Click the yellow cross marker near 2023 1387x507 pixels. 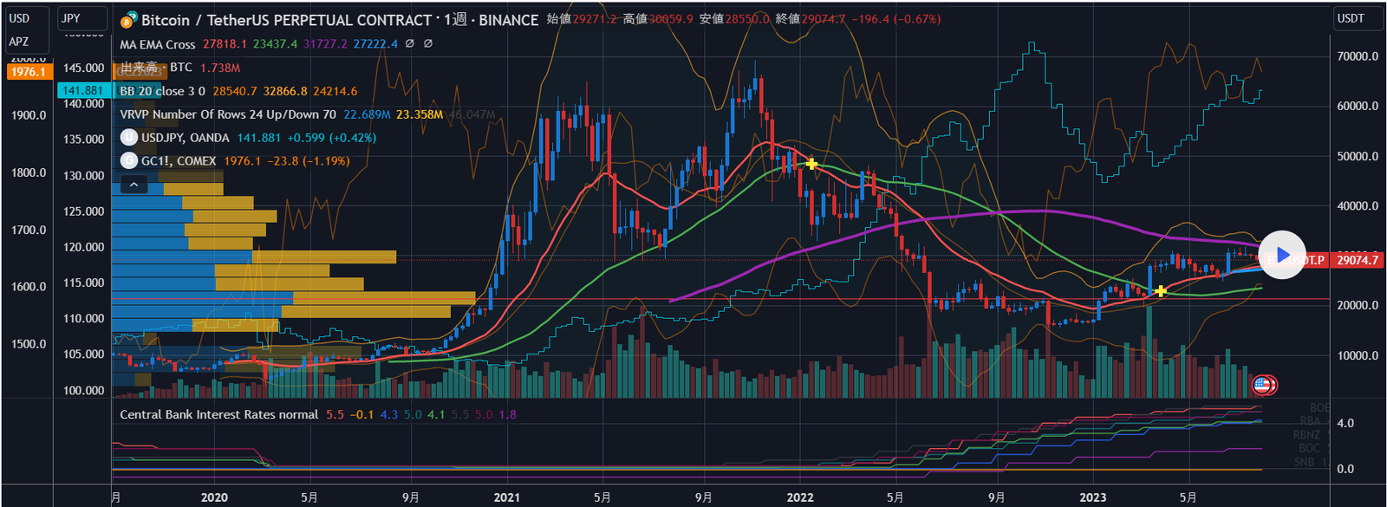pos(1161,291)
